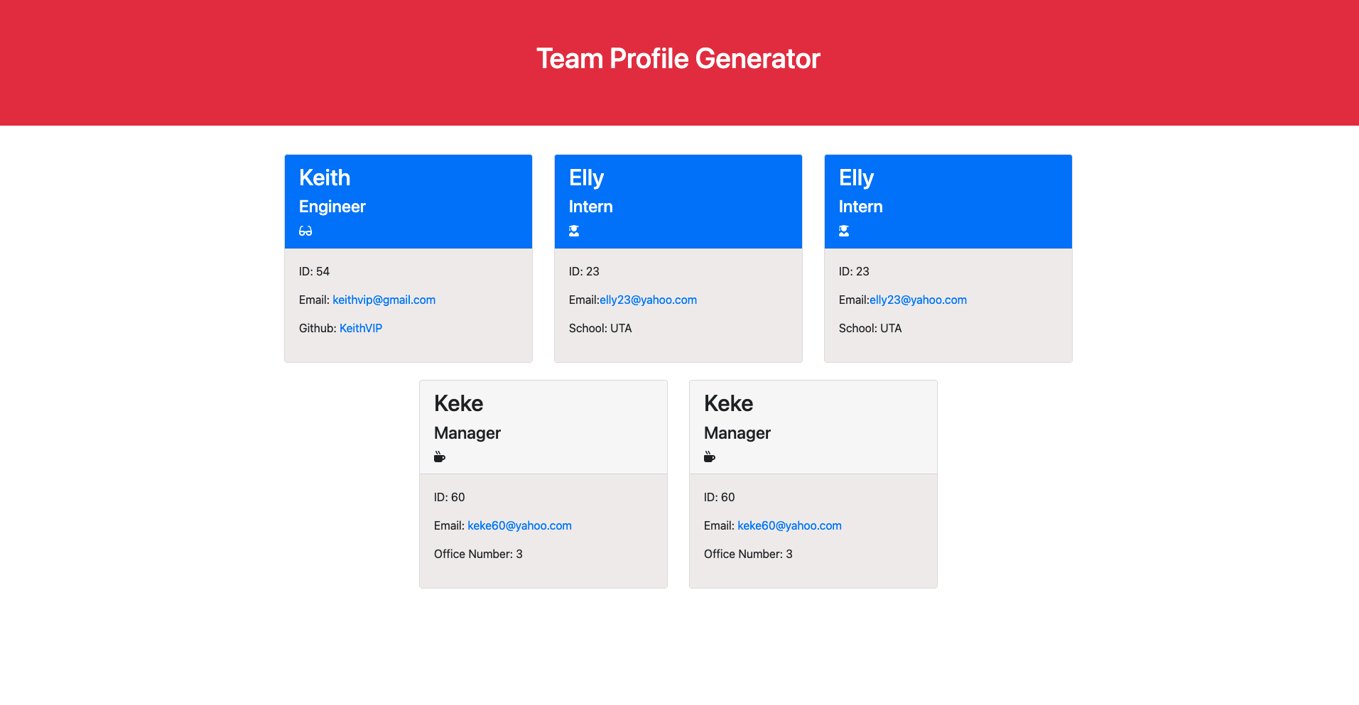This screenshot has width=1359, height=705.
Task: Click the graduation cap icon on first Elly card
Action: click(x=574, y=231)
